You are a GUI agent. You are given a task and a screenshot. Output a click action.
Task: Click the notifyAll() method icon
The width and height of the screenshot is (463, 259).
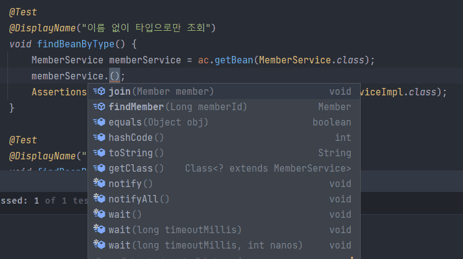99,199
